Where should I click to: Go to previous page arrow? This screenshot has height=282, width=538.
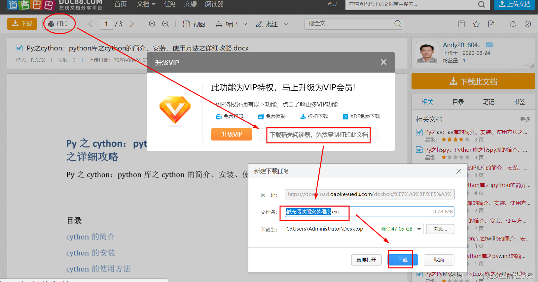pyautogui.click(x=90, y=24)
